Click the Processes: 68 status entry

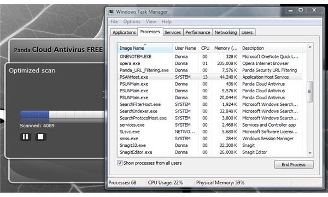tap(122, 183)
